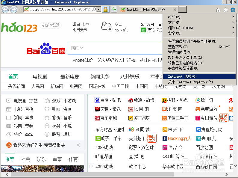The height and width of the screenshot is (178, 238).
Task: Choose 兼容性视图设置(B) entry
Action: [199, 68]
